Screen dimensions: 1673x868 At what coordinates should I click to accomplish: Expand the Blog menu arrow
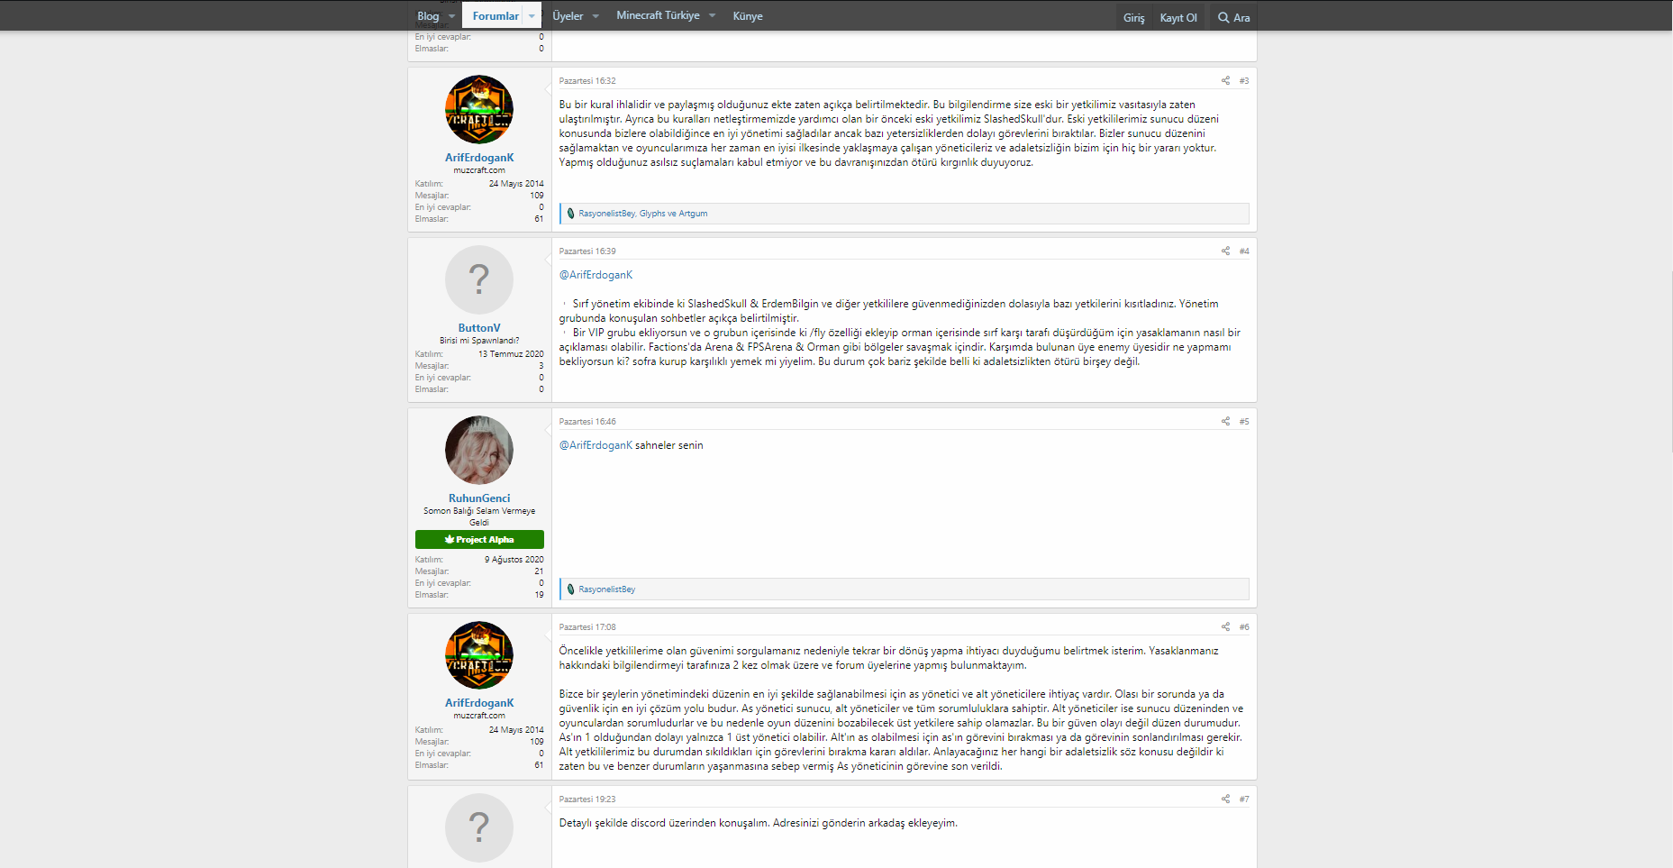[x=451, y=16]
